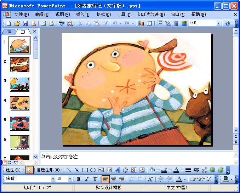This screenshot has width=240, height=193.
Task: Click Color/Grayscale icon
Action: (184, 23)
